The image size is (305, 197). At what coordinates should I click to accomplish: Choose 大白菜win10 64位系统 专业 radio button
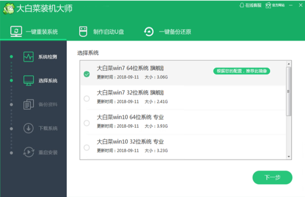coord(87,123)
